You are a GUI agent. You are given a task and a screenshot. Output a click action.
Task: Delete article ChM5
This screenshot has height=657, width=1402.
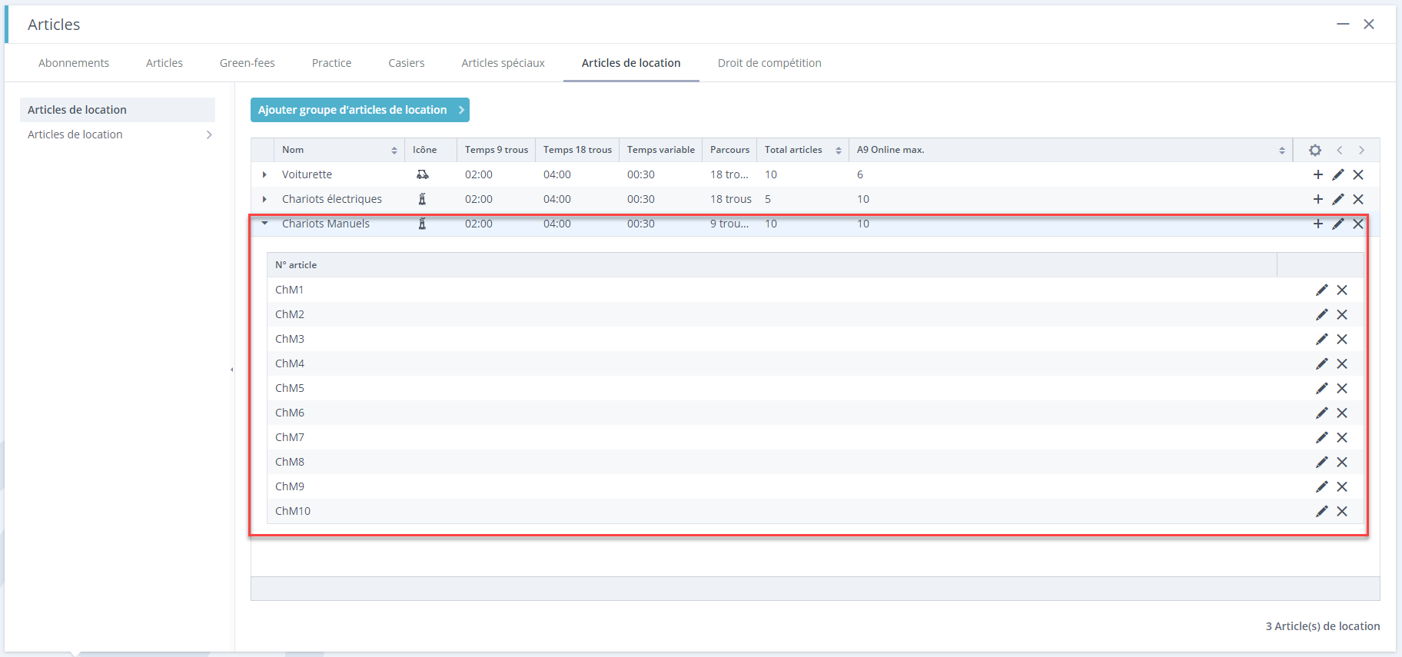coord(1342,388)
